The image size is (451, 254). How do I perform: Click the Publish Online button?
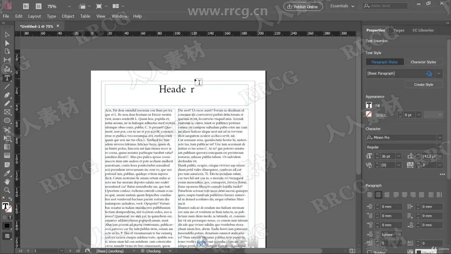point(303,6)
